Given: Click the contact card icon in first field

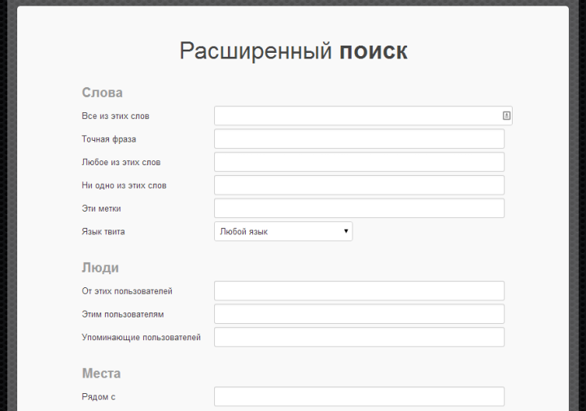Looking at the screenshot, I should click(506, 116).
